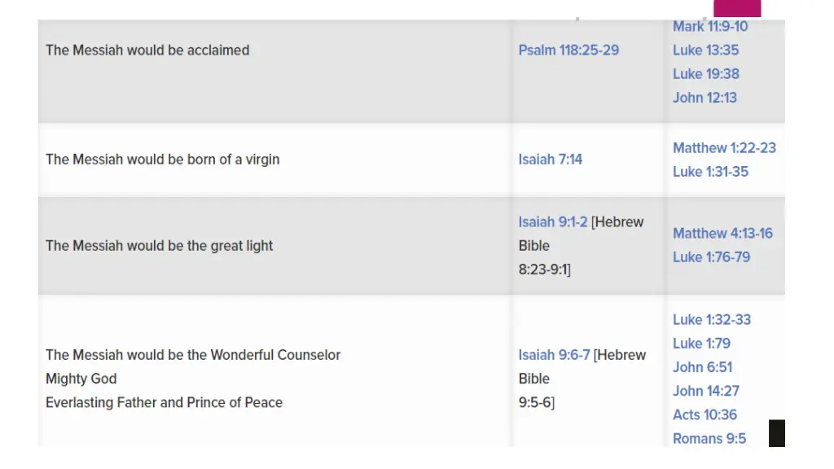The image size is (834, 469).
Task: Open the Psalm 118:25-29 link
Action: click(568, 50)
